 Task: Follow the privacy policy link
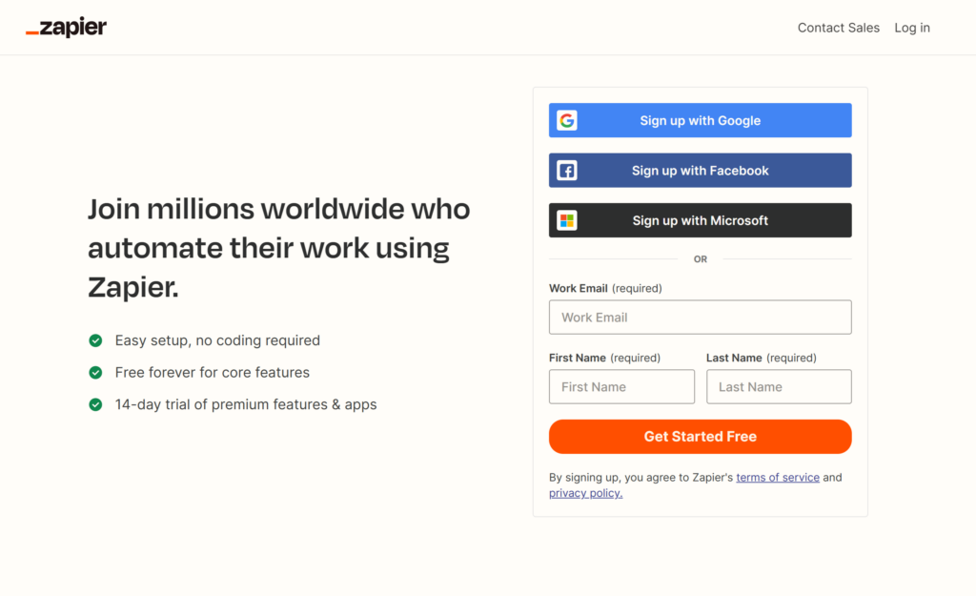(585, 493)
